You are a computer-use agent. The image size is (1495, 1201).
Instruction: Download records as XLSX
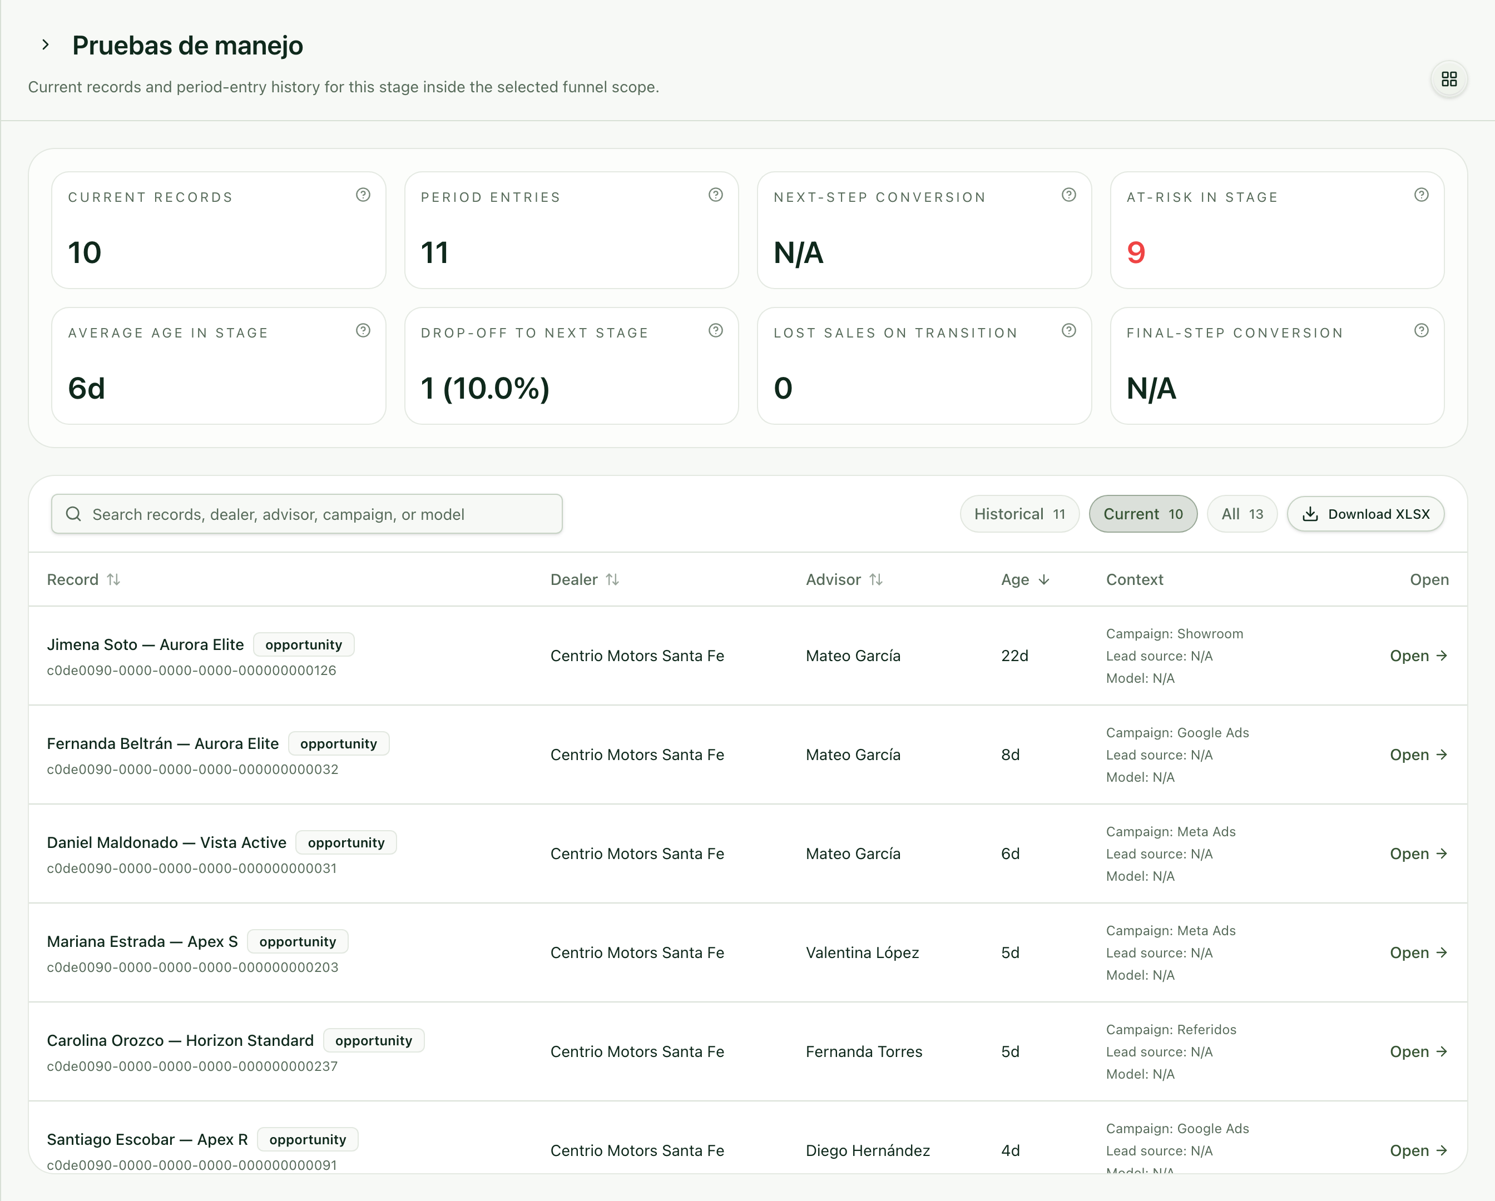[1365, 514]
